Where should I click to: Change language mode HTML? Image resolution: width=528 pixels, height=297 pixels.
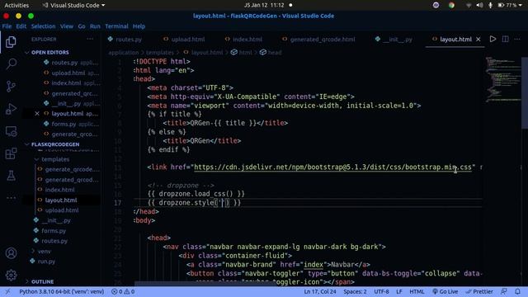(x=417, y=291)
